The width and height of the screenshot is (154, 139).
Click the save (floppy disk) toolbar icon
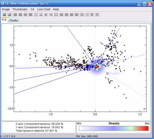[5, 15]
